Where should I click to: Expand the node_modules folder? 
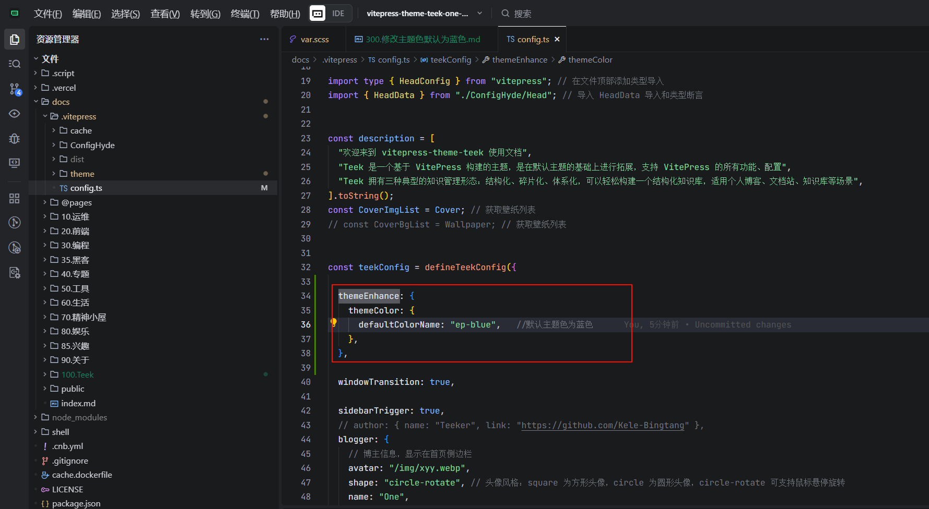36,417
